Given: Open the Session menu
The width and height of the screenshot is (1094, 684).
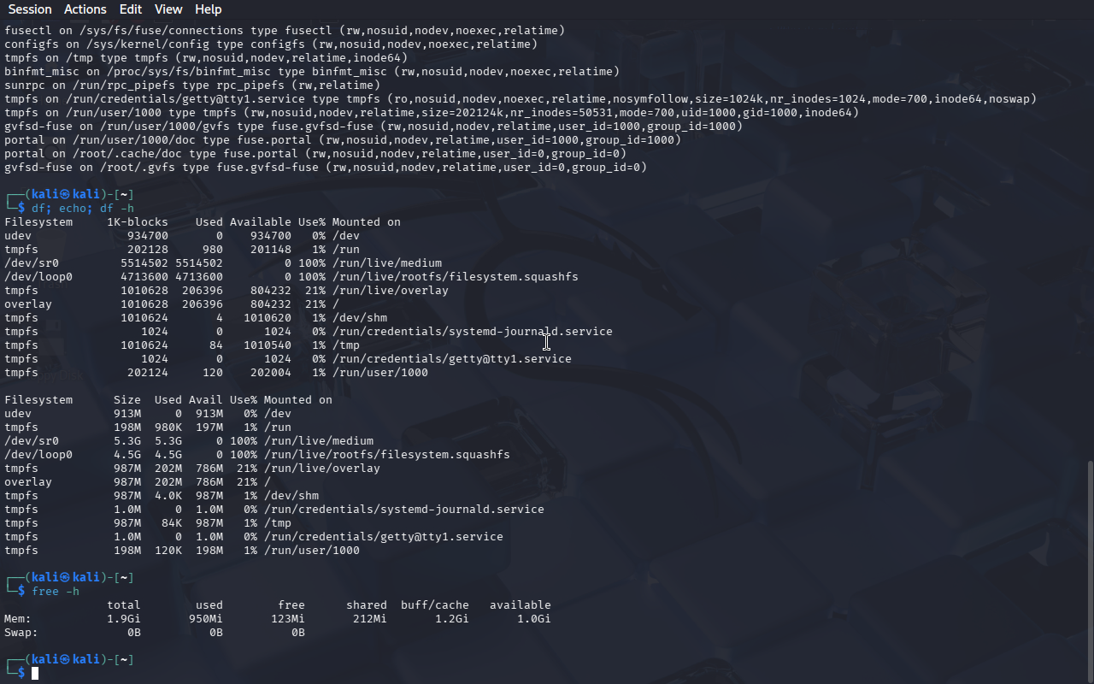Looking at the screenshot, I should [30, 9].
